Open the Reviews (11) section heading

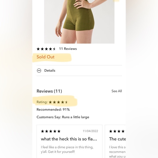tap(49, 91)
